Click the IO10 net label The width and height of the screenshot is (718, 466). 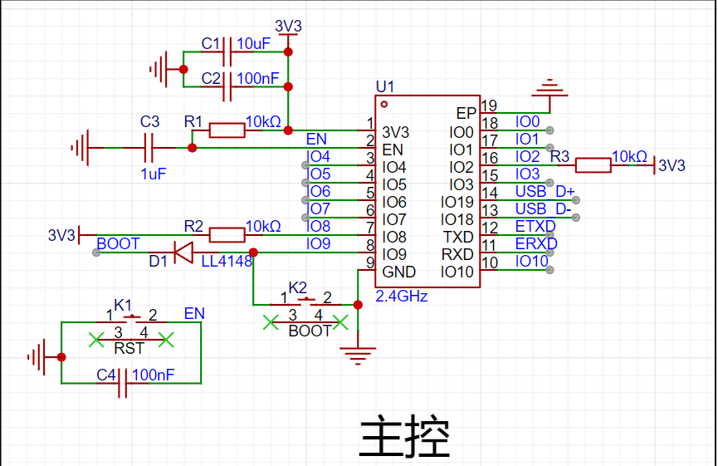tap(531, 261)
